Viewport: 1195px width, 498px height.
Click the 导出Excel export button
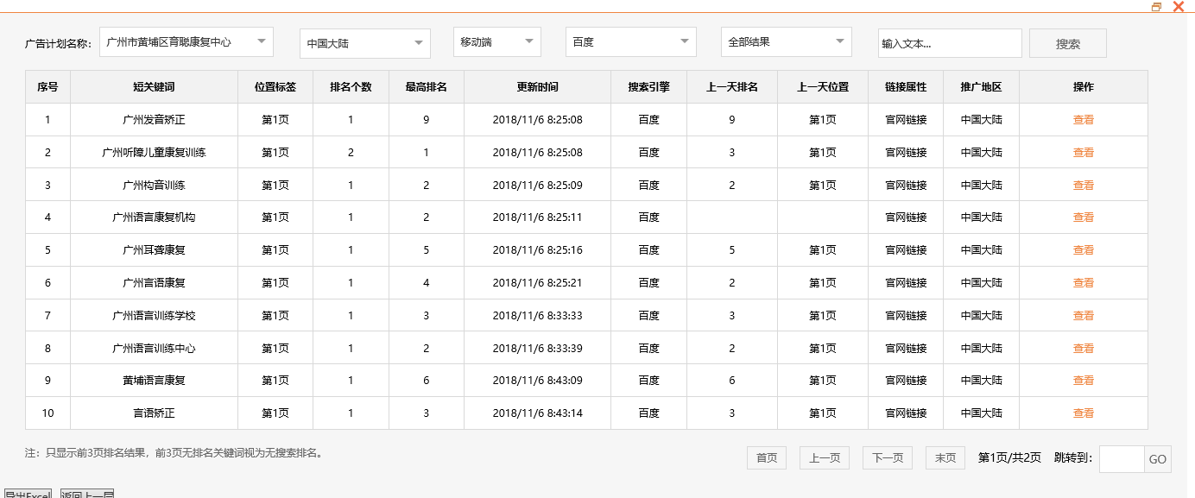[x=28, y=495]
